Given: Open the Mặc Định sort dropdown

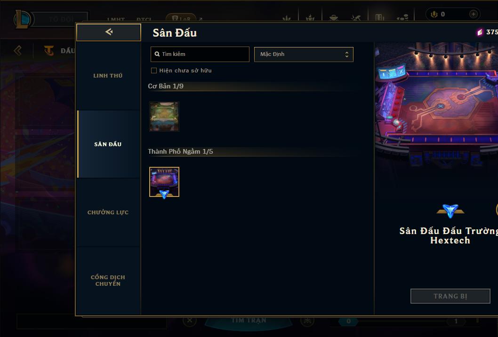Looking at the screenshot, I should click(x=304, y=54).
